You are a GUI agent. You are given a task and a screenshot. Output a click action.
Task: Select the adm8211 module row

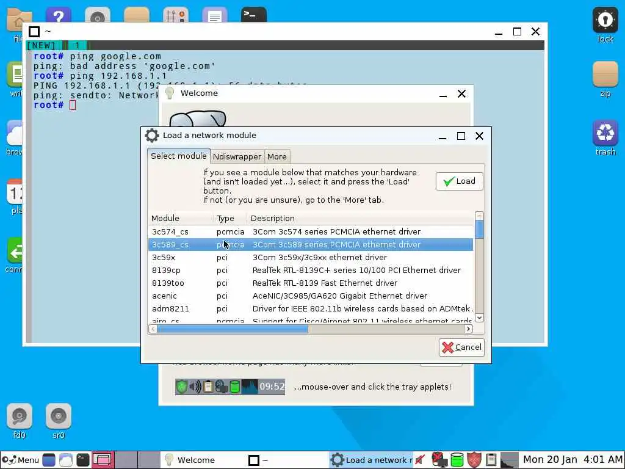pos(311,308)
